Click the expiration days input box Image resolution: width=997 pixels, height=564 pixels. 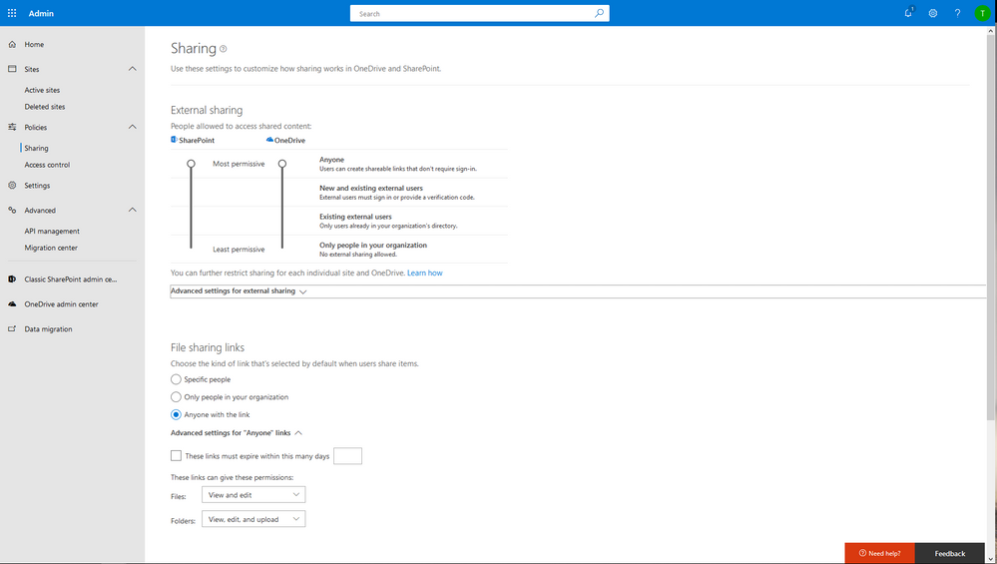click(348, 456)
